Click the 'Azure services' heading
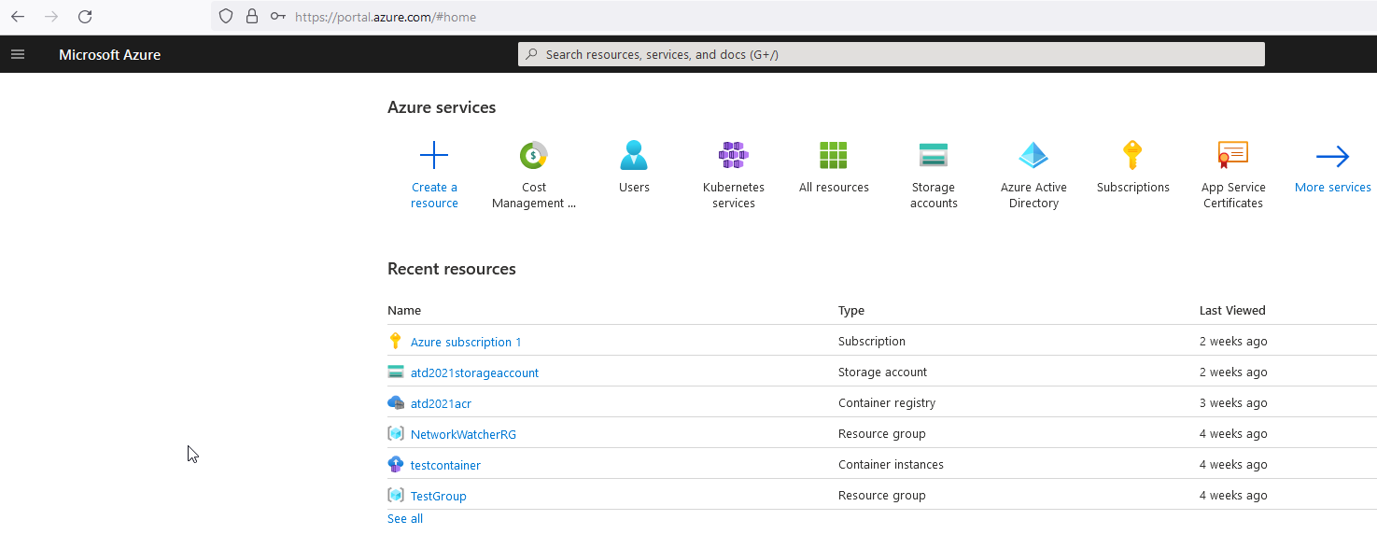Screen dimensions: 1377x534 pos(442,107)
